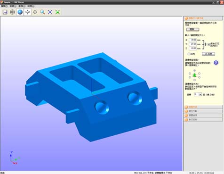
Task: Select the pan four-arrow move tool
Action: click(x=35, y=12)
